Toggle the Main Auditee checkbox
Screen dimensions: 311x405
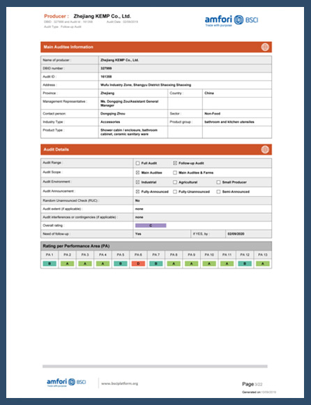click(137, 172)
